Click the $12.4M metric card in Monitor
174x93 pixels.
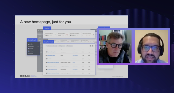coord(63,34)
